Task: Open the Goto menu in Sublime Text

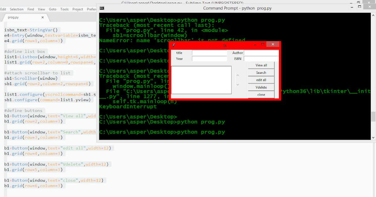Action: [x=53, y=9]
